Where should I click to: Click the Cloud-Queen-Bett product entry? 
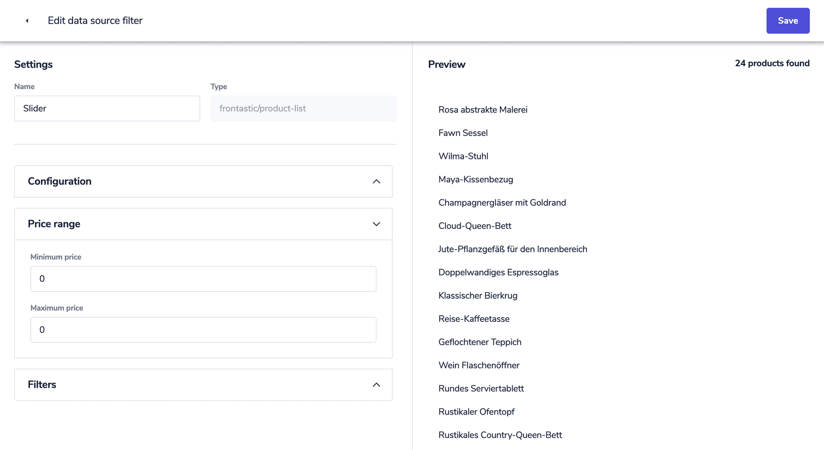tap(475, 226)
